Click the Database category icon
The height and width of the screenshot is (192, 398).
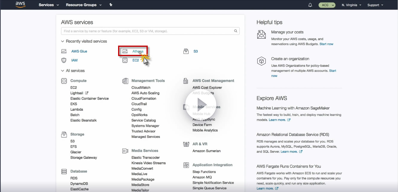click(x=64, y=171)
